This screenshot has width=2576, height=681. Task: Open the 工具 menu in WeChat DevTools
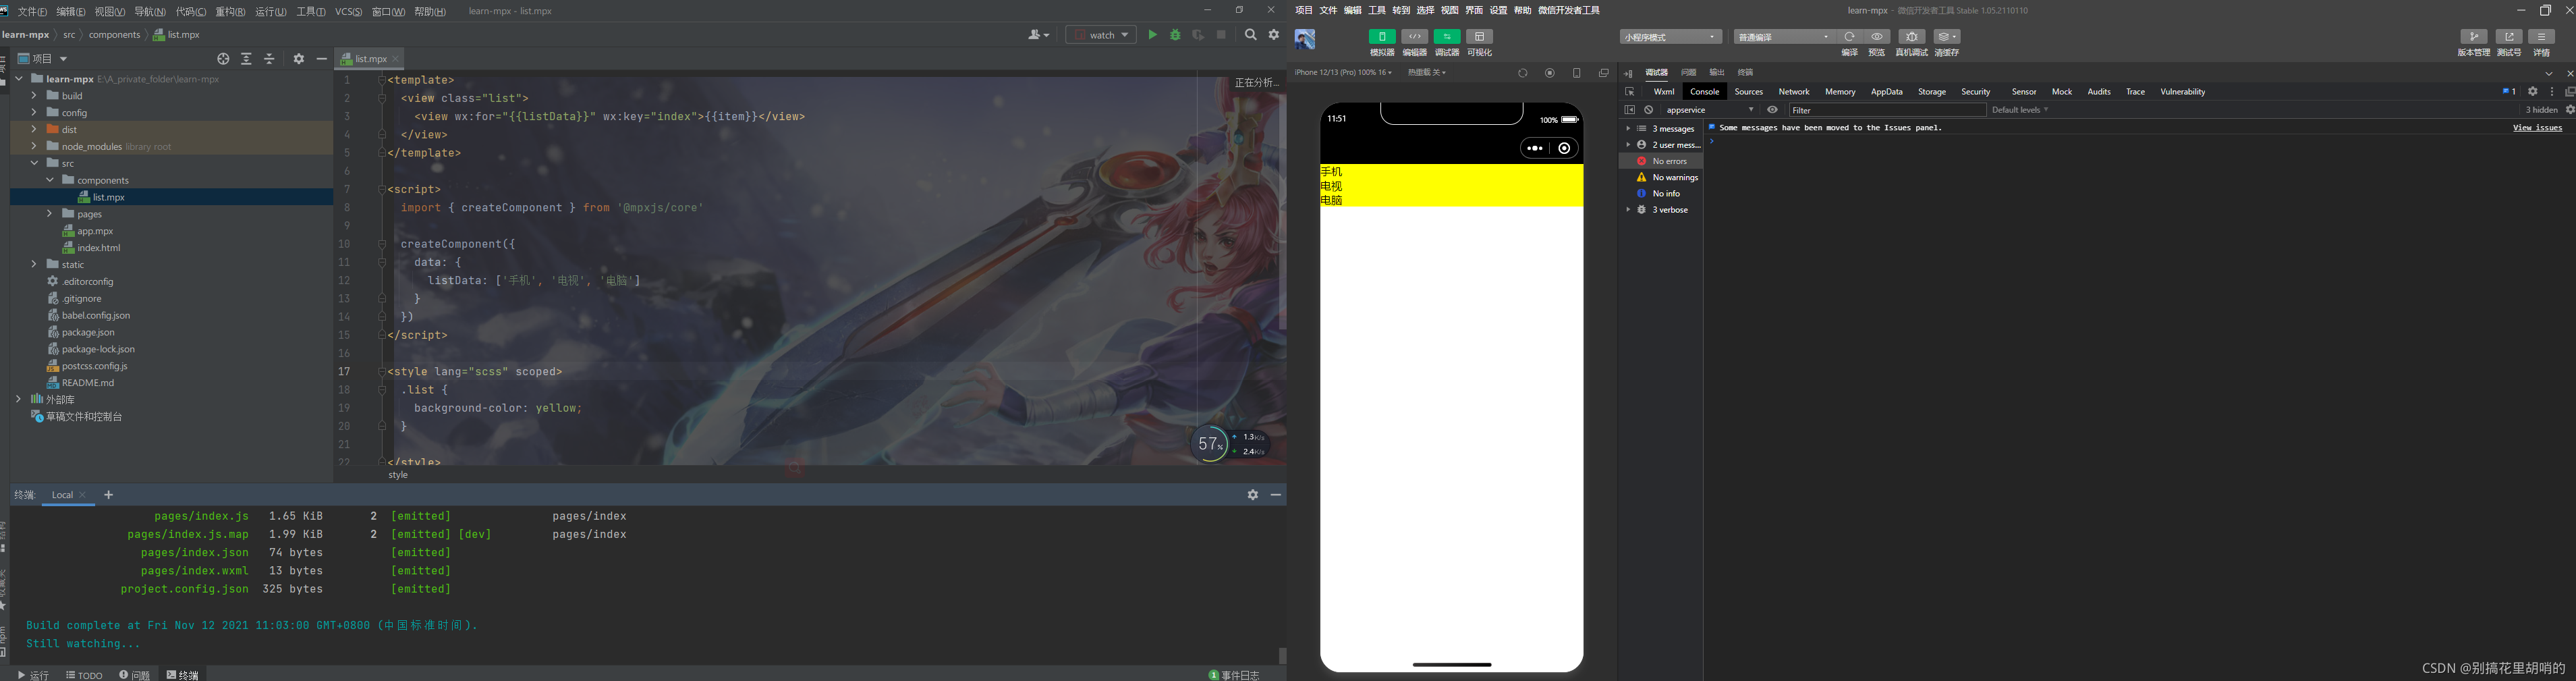click(1377, 10)
